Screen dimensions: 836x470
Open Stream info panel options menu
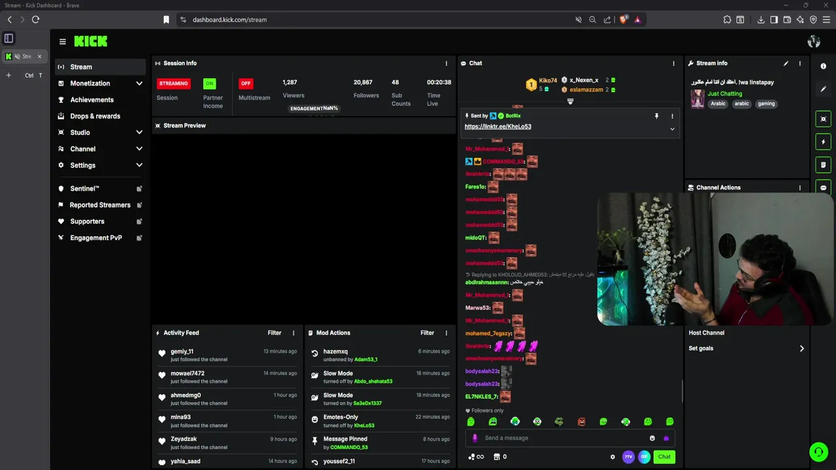click(x=799, y=63)
